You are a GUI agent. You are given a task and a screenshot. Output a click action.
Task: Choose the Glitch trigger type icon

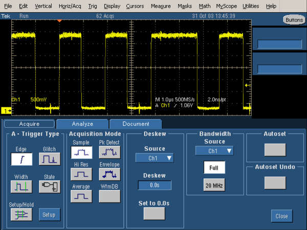(49, 159)
